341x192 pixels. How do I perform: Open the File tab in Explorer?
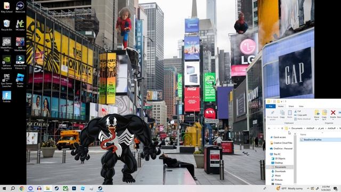(x=271, y=106)
